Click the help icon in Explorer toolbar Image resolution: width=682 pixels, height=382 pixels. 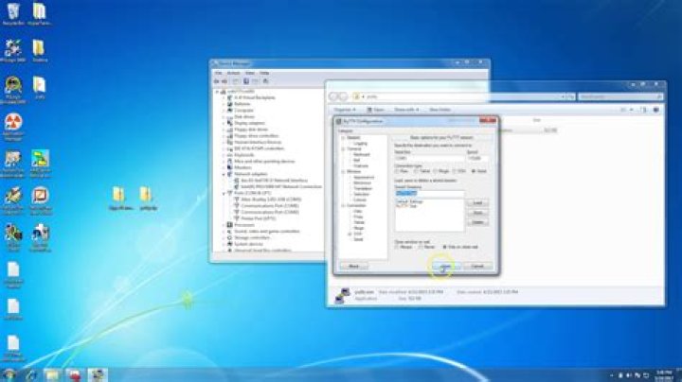(655, 110)
